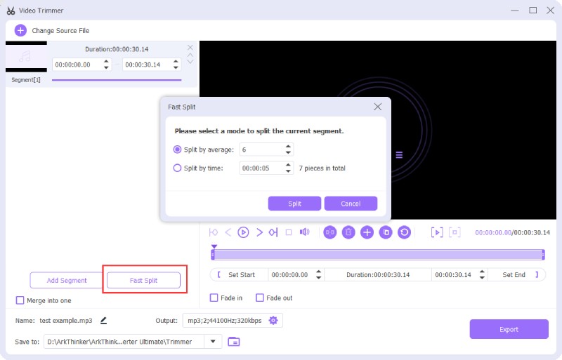Click the Change Source File label
The height and width of the screenshot is (360, 562).
tap(60, 30)
